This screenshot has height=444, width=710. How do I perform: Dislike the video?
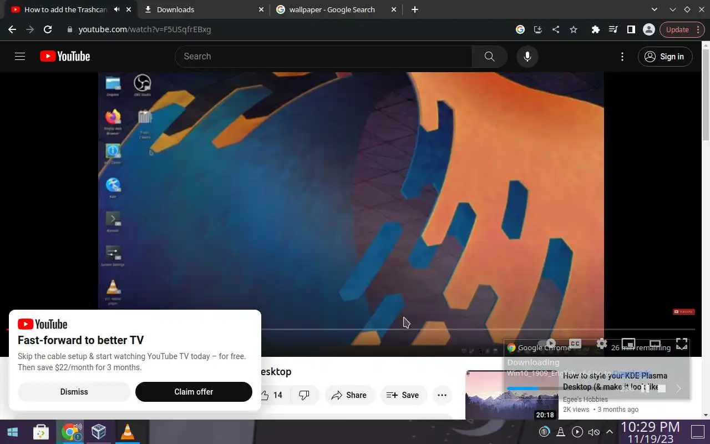pos(304,395)
